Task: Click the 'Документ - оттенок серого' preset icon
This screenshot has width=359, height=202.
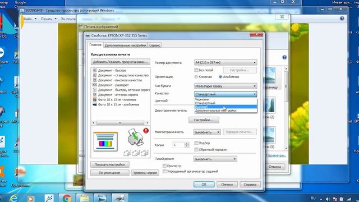Action: (95, 95)
